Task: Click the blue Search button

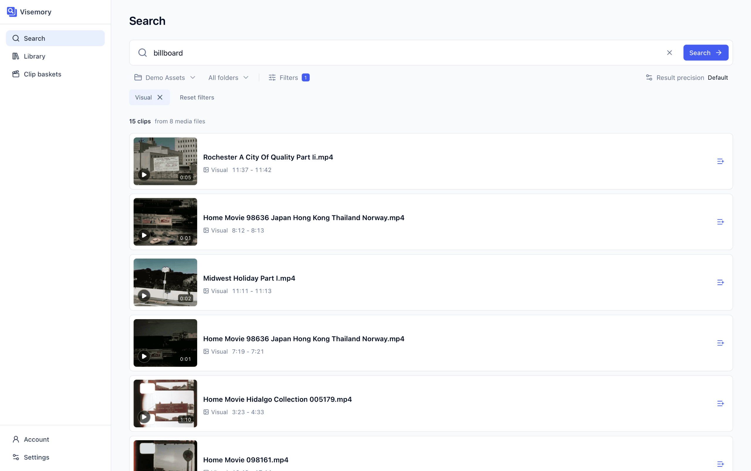Action: point(706,53)
